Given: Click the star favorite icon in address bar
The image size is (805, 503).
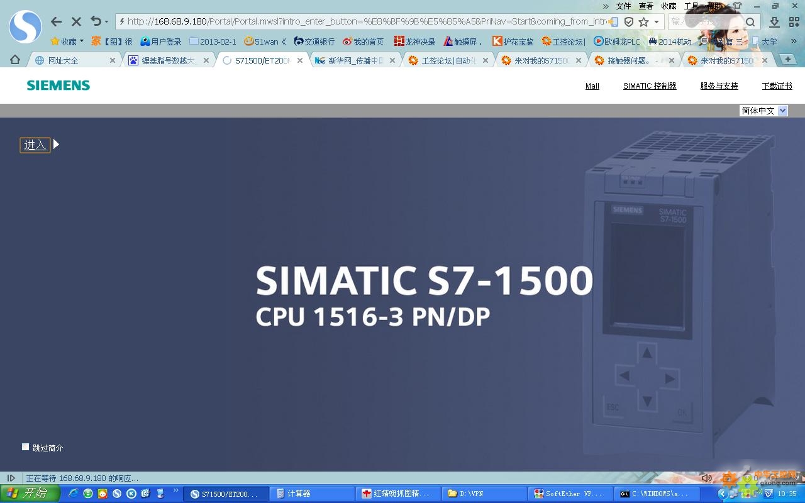Looking at the screenshot, I should [x=643, y=21].
